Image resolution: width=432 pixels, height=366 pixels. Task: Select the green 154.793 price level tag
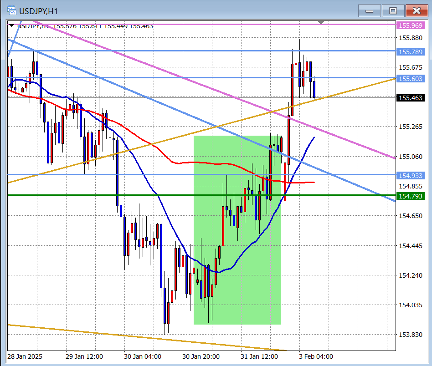coord(411,196)
